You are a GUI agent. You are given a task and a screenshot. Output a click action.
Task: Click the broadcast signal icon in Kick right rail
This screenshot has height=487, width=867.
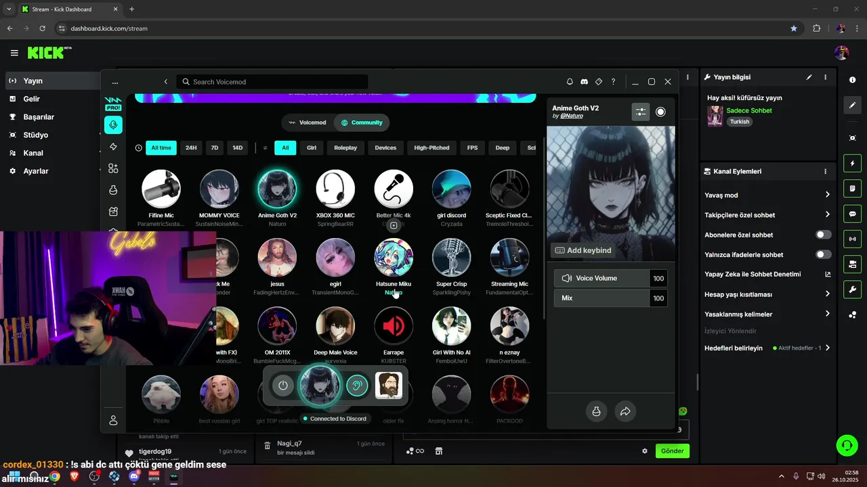(852, 239)
